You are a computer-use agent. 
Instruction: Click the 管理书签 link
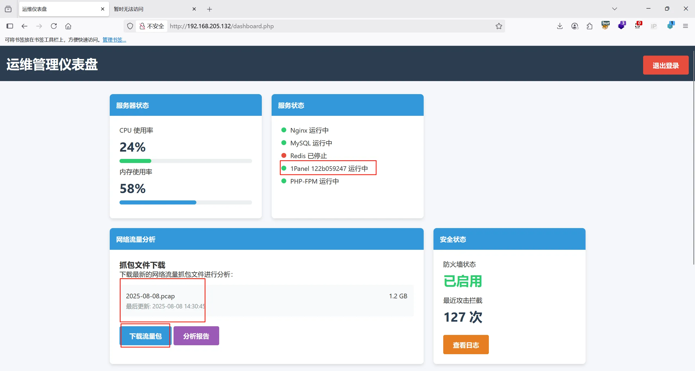tap(114, 40)
